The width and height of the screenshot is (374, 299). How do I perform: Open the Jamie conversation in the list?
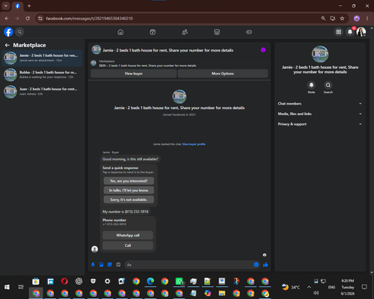tap(42, 58)
